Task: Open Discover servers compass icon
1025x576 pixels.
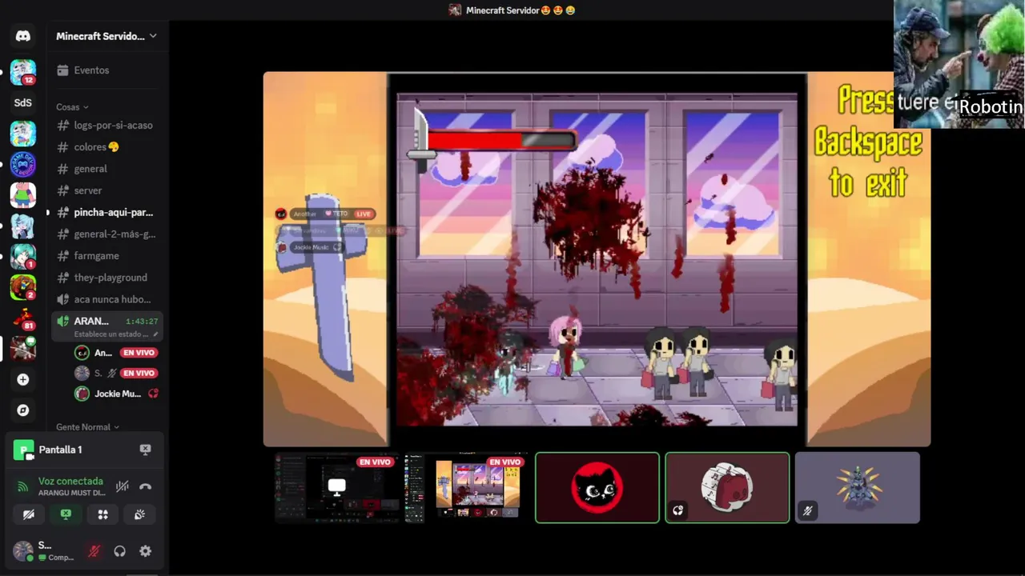Action: [23, 410]
